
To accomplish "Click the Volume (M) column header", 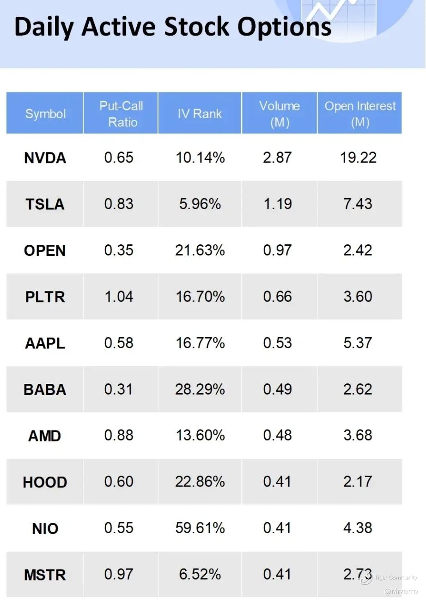I will [279, 114].
